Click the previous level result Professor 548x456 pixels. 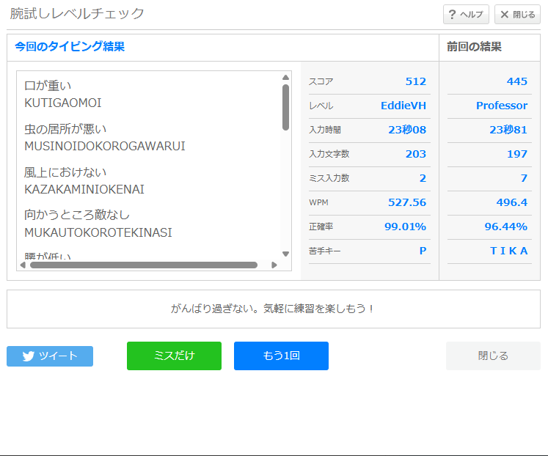501,106
